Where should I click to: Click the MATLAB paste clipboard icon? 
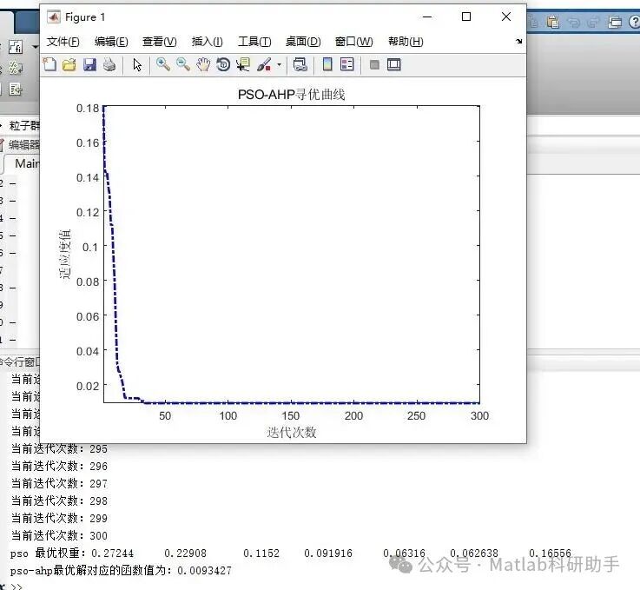553,21
